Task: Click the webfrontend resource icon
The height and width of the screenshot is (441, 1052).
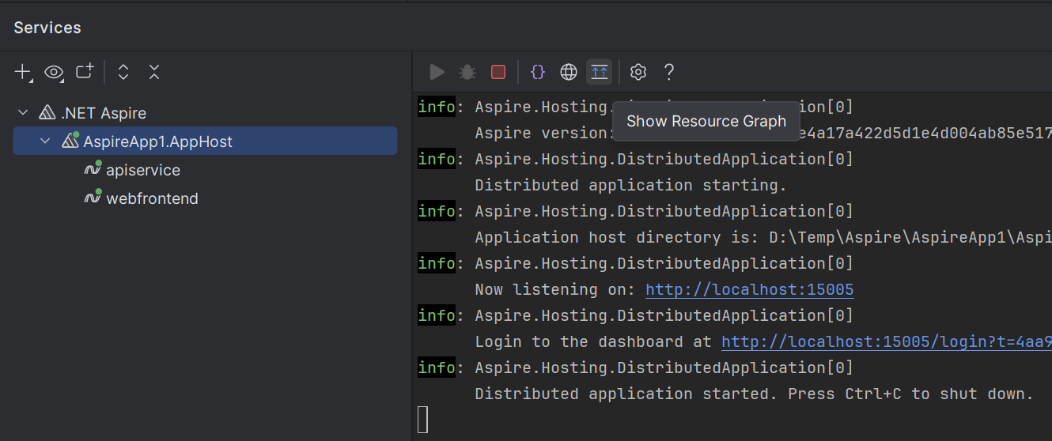Action: (x=93, y=198)
